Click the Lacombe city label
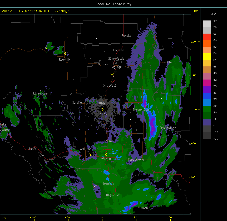The height and width of the screenshot is (221, 227). (119, 50)
